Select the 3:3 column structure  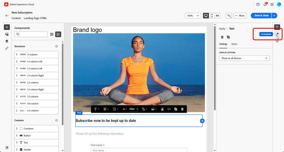point(36,97)
